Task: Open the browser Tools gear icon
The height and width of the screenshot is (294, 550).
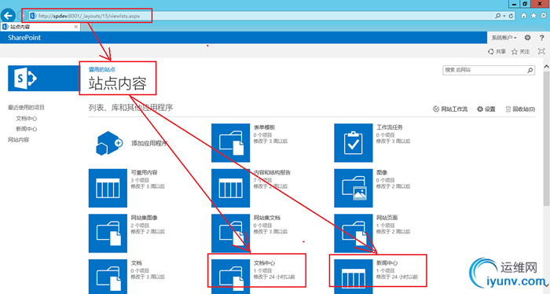Action: coord(544,16)
